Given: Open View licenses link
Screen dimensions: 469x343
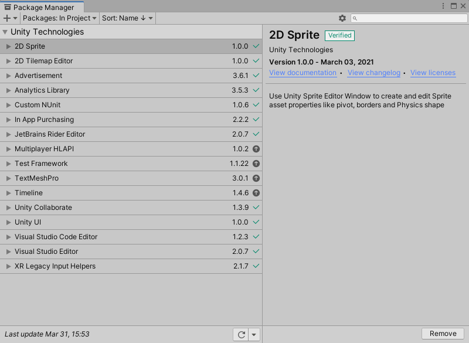Looking at the screenshot, I should 433,73.
